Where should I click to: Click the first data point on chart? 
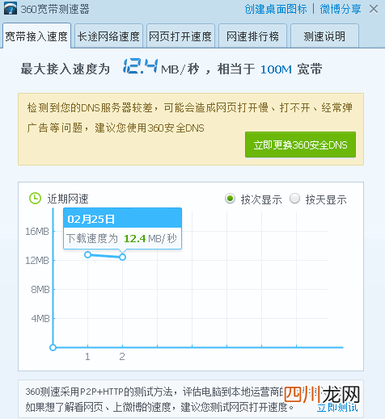87,254
